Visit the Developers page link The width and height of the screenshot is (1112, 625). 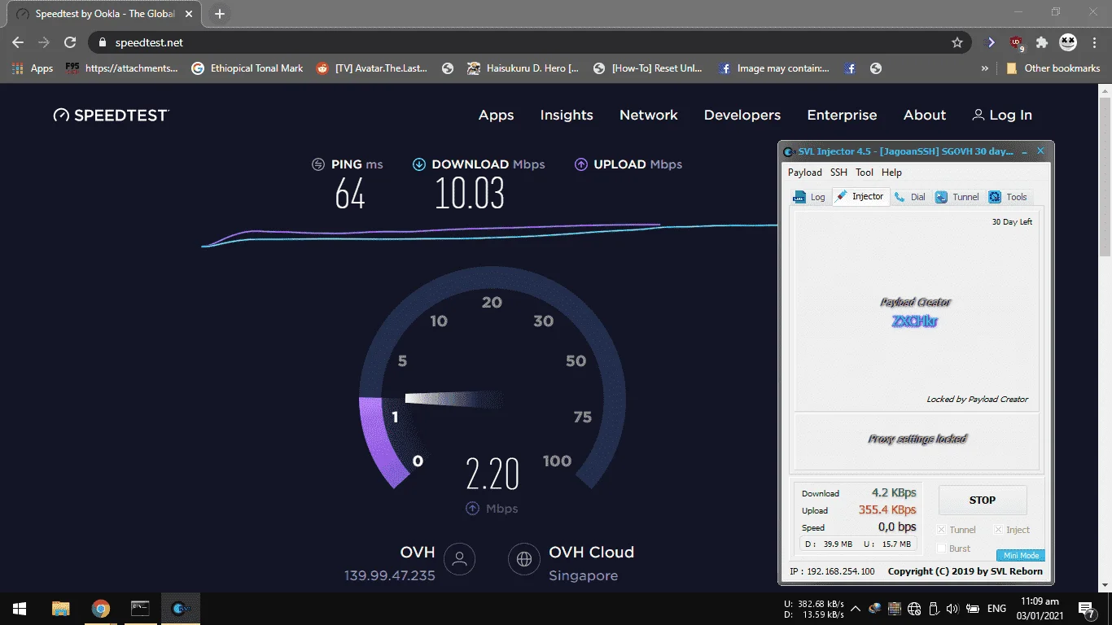(742, 116)
